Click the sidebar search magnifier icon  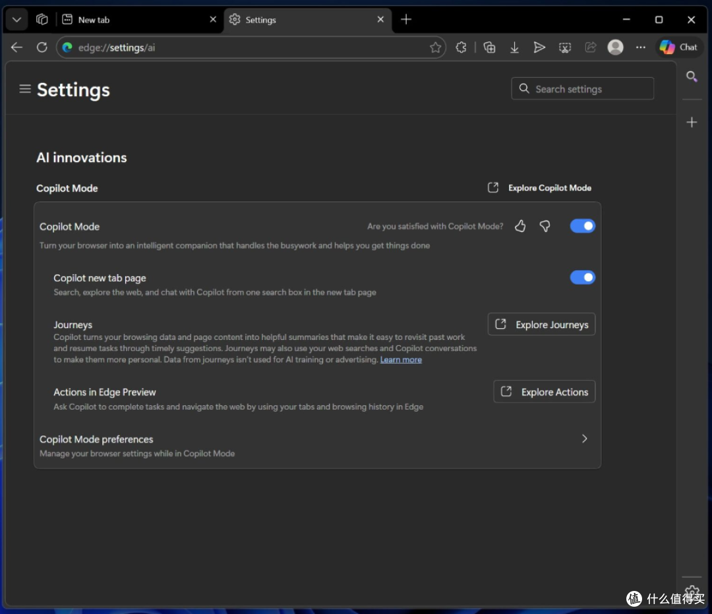[692, 76]
